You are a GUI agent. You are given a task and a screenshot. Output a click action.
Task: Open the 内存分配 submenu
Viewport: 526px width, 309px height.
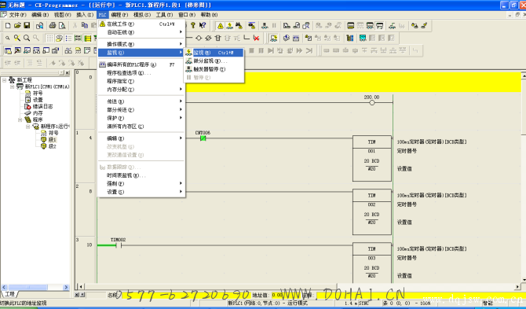click(x=141, y=90)
